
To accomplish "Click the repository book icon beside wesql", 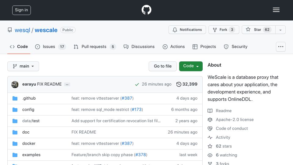I will 10,30.
